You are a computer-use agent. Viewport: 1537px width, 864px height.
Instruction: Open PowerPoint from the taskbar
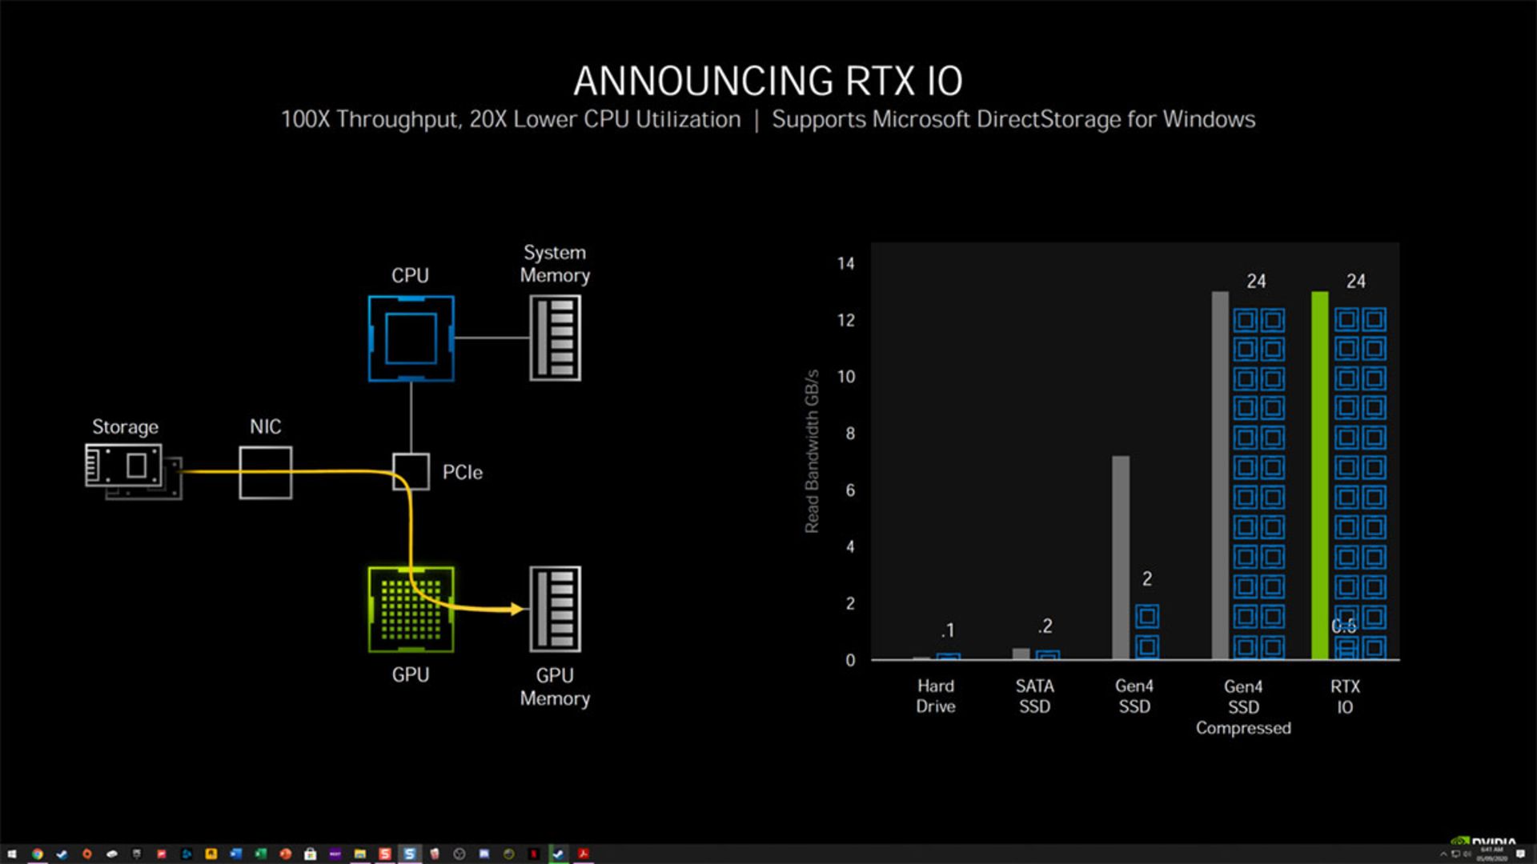(x=285, y=854)
